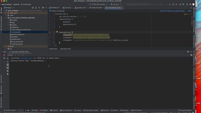Toggle scroll to end in console
This screenshot has height=113, width=201.
pyautogui.click(x=8, y=68)
